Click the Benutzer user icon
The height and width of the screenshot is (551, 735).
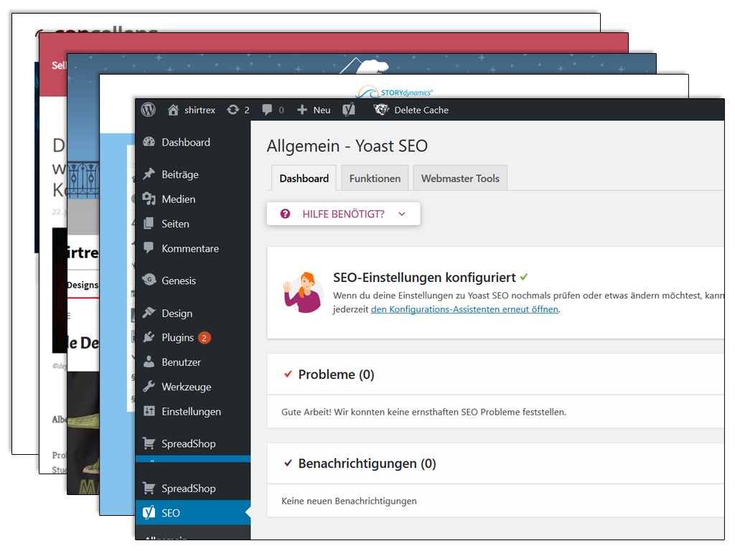click(149, 362)
